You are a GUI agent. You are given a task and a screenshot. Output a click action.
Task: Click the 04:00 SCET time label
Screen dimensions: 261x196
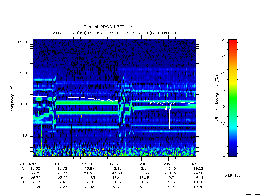tap(60, 164)
